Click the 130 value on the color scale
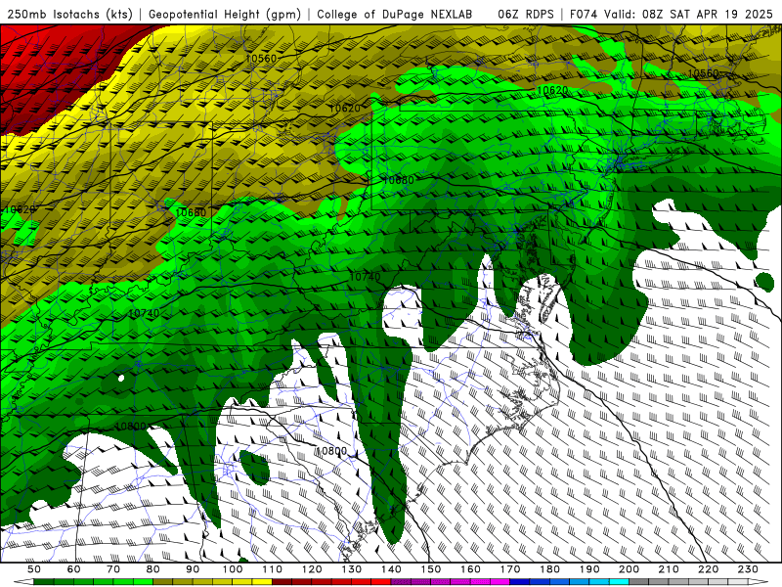 [352, 569]
